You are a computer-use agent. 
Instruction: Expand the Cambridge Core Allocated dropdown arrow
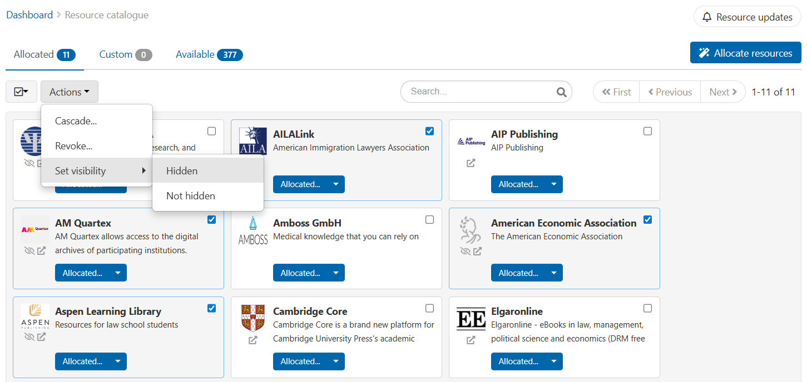(x=336, y=361)
